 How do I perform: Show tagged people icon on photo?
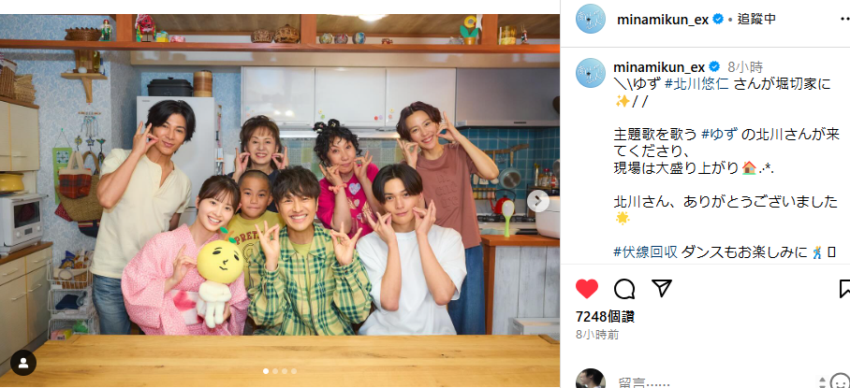23,363
